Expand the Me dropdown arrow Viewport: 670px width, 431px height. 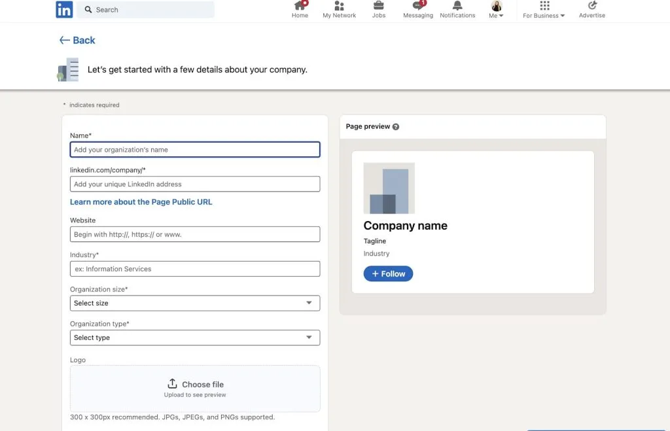[501, 16]
